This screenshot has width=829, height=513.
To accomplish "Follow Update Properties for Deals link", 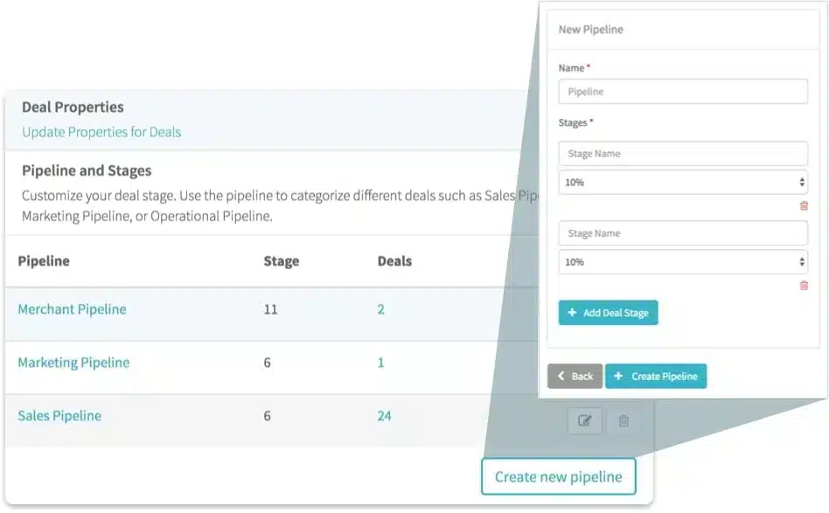I will coord(101,132).
